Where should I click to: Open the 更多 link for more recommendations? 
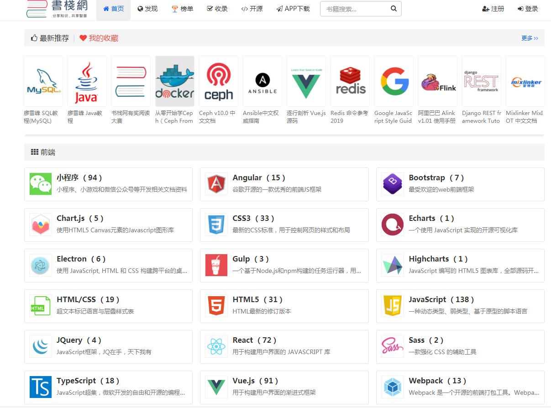pyautogui.click(x=529, y=39)
